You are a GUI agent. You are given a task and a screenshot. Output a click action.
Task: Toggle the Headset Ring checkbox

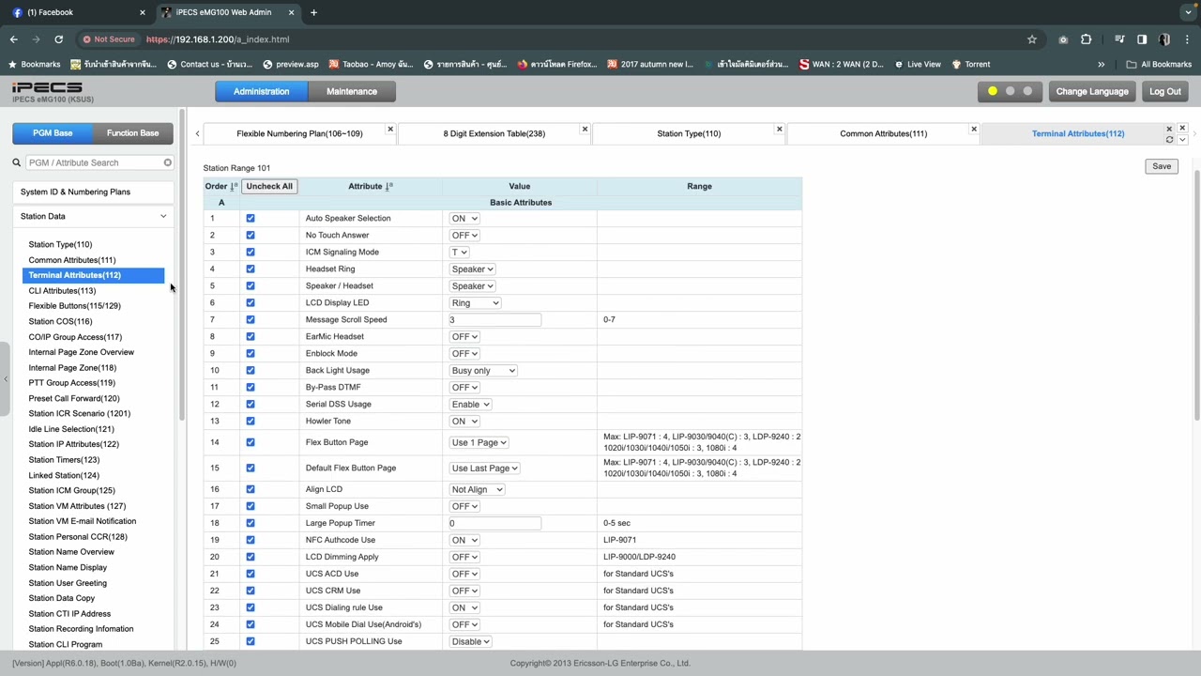pos(251,269)
